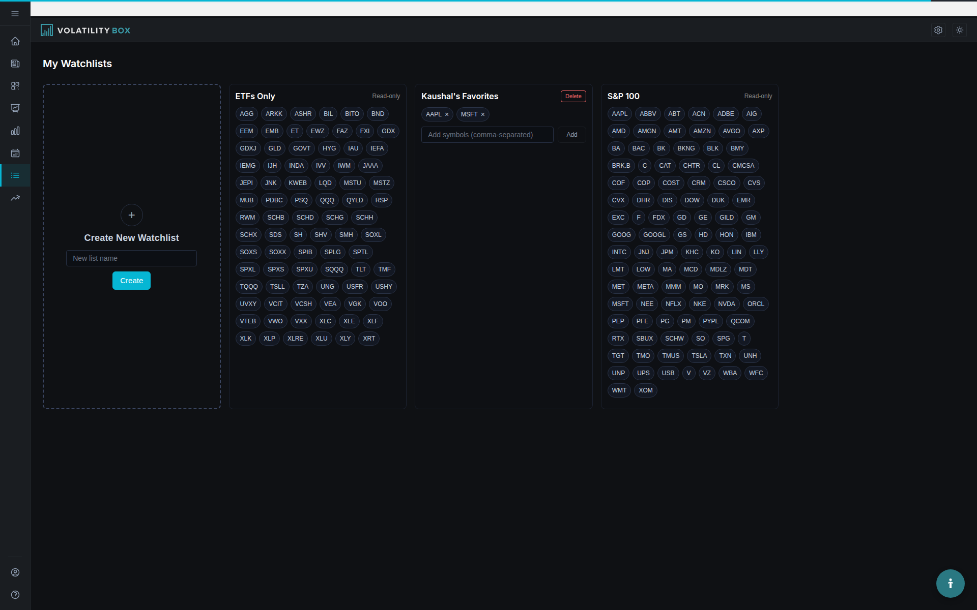Image resolution: width=977 pixels, height=610 pixels.
Task: Select the QQQ ticker chip
Action: point(327,200)
